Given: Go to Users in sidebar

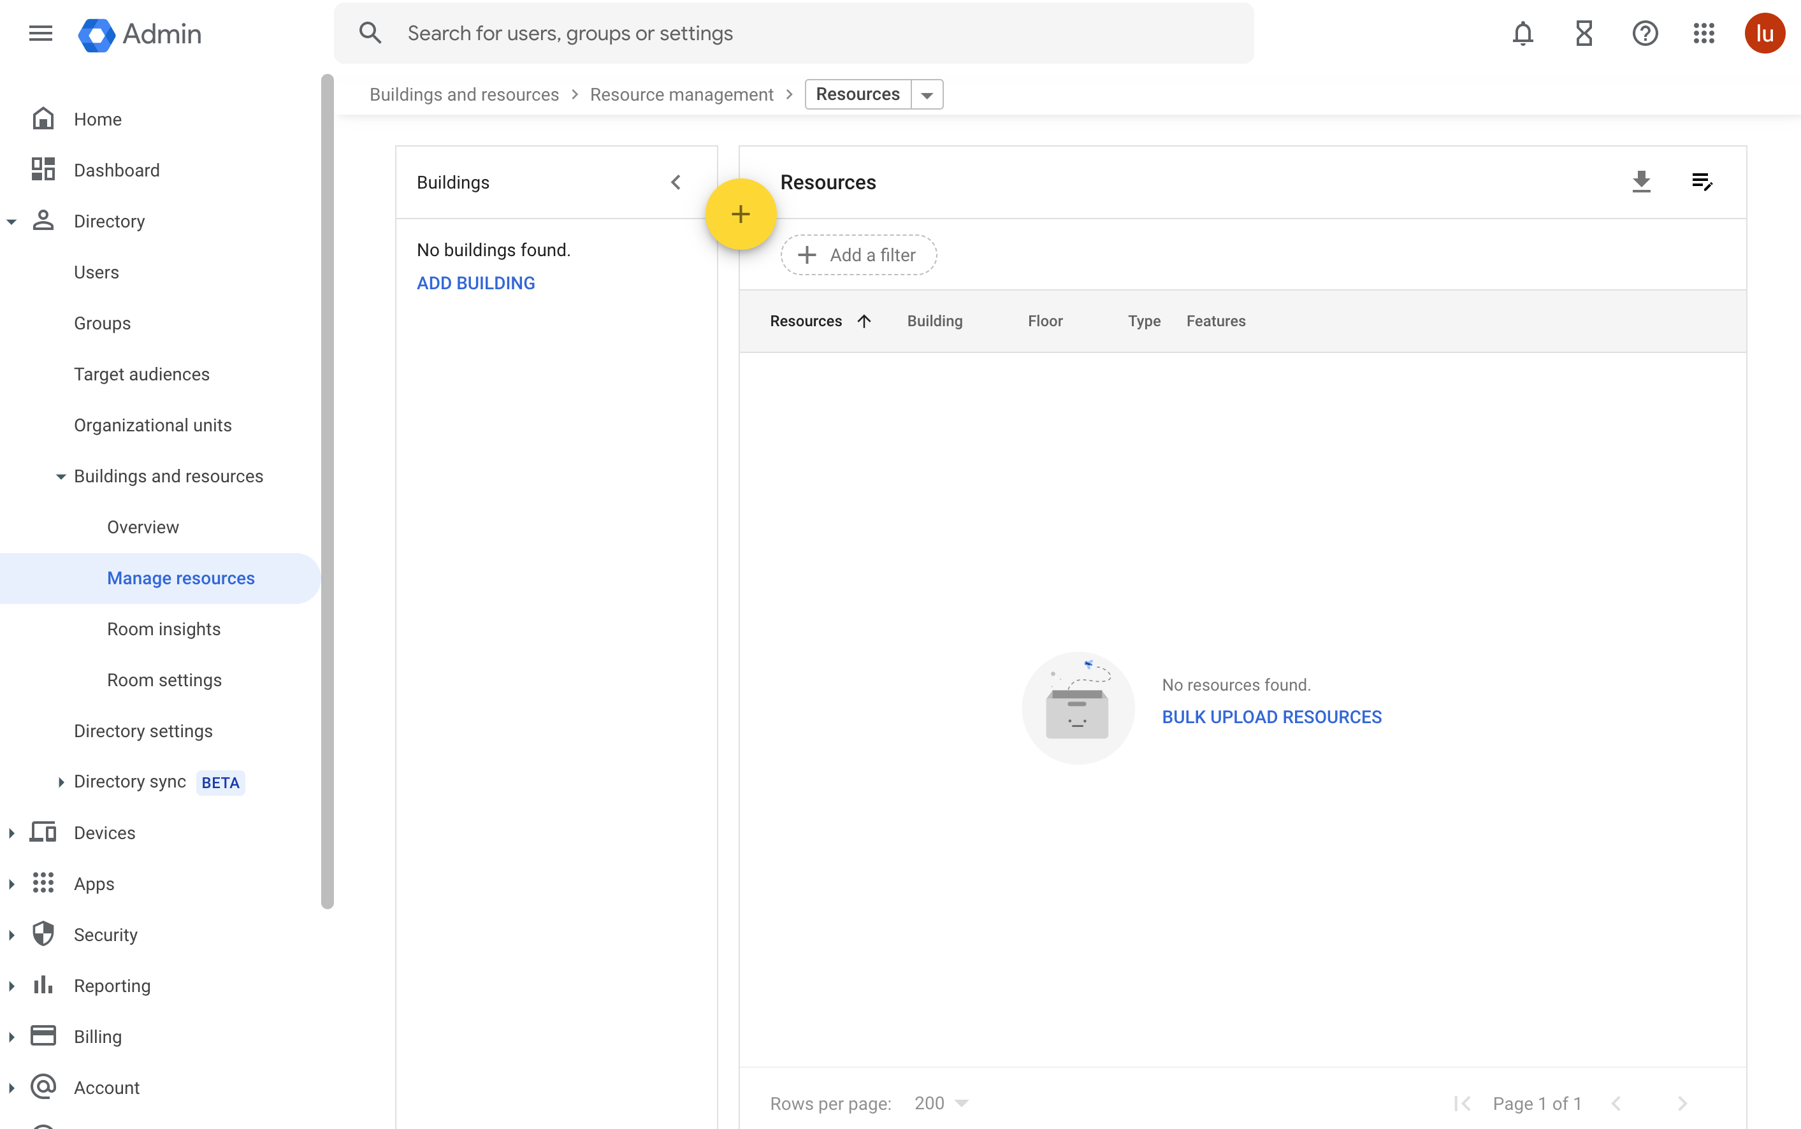Looking at the screenshot, I should pyautogui.click(x=96, y=273).
